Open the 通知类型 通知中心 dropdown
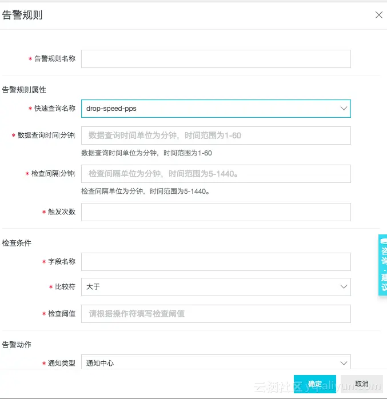This screenshot has height=399, width=387. pos(216,362)
